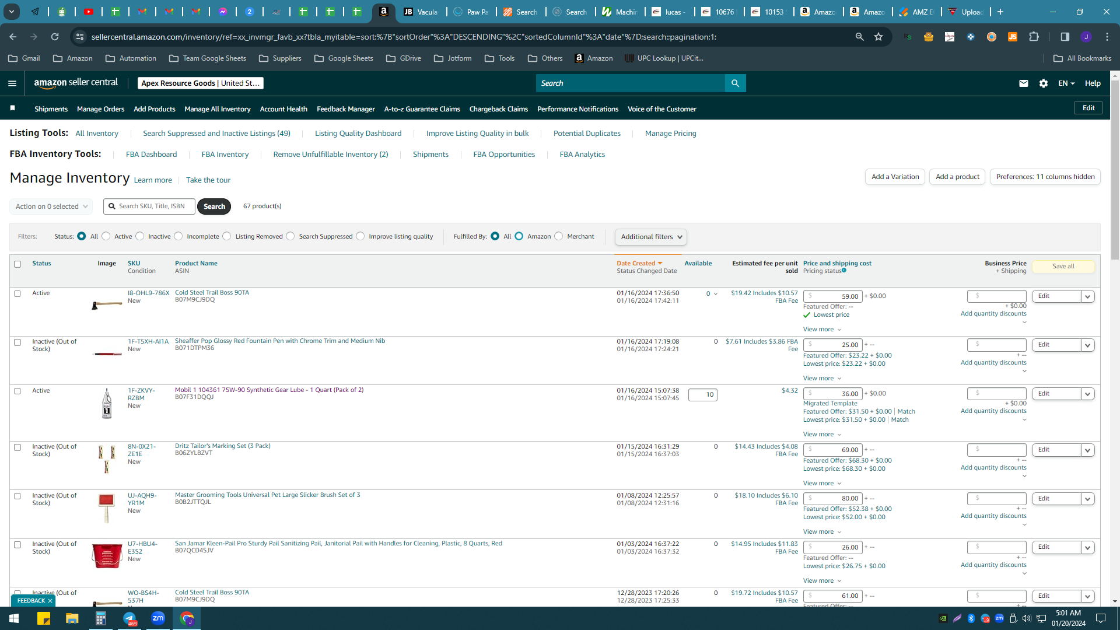Viewport: 1120px width, 630px height.
Task: Open Telegram from the taskbar
Action: (129, 618)
